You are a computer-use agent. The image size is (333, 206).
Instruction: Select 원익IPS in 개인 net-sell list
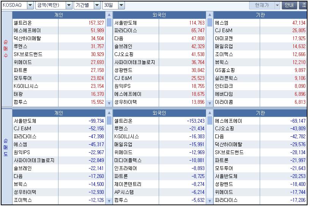[22, 153]
